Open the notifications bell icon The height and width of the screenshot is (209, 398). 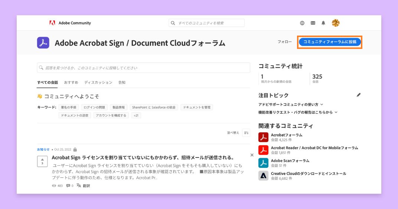click(x=323, y=23)
